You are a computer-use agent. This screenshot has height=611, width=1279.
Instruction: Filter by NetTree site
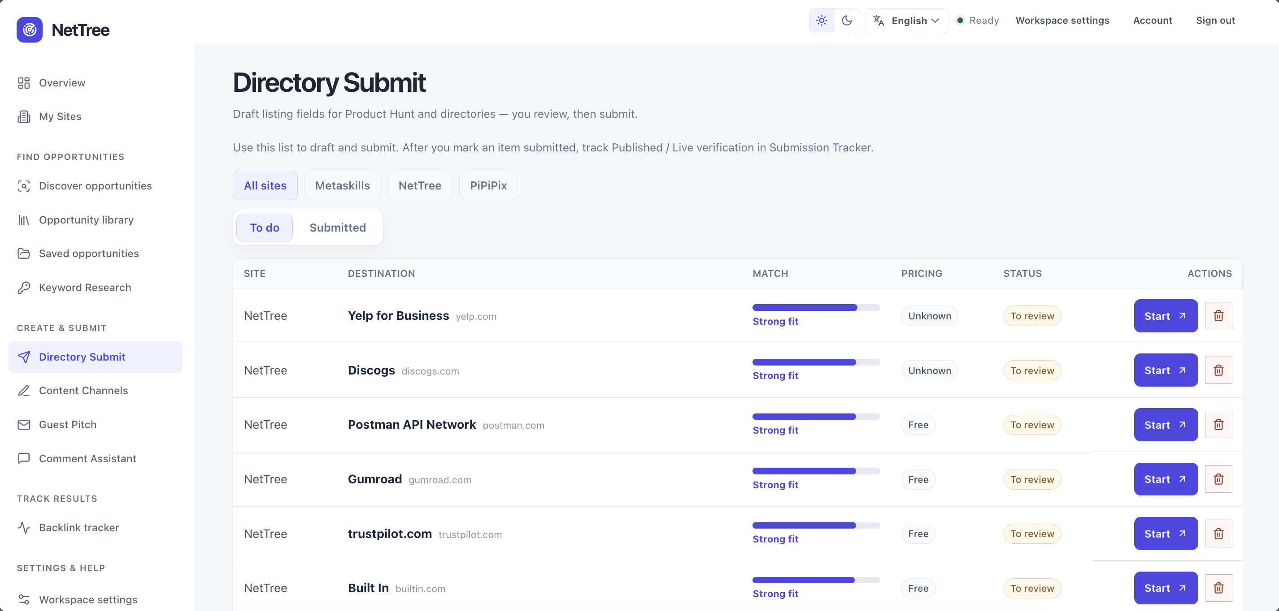(x=420, y=185)
